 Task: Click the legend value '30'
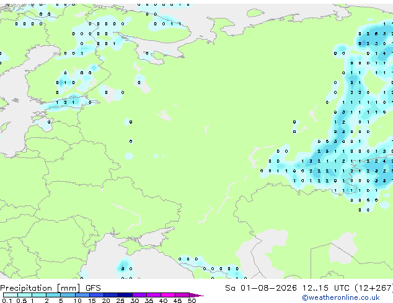(135, 301)
